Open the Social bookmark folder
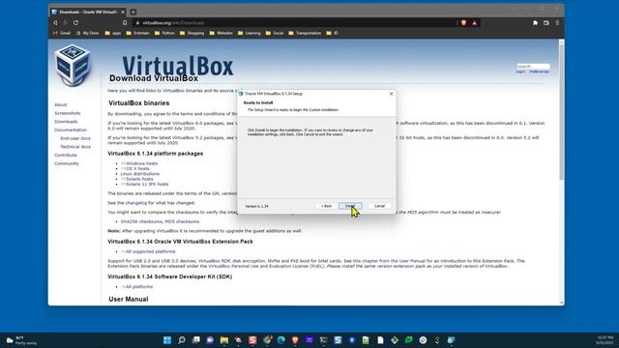The height and width of the screenshot is (348, 619). point(275,33)
